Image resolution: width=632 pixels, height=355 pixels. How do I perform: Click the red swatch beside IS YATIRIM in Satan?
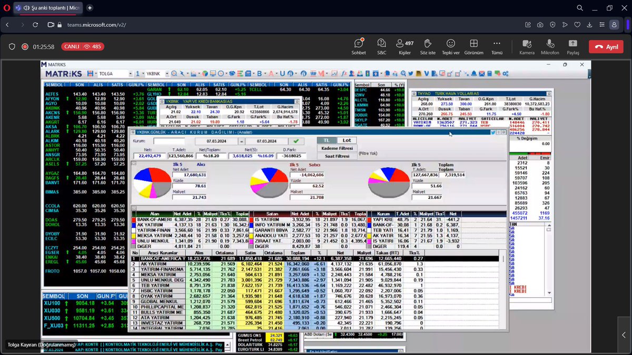click(251, 219)
